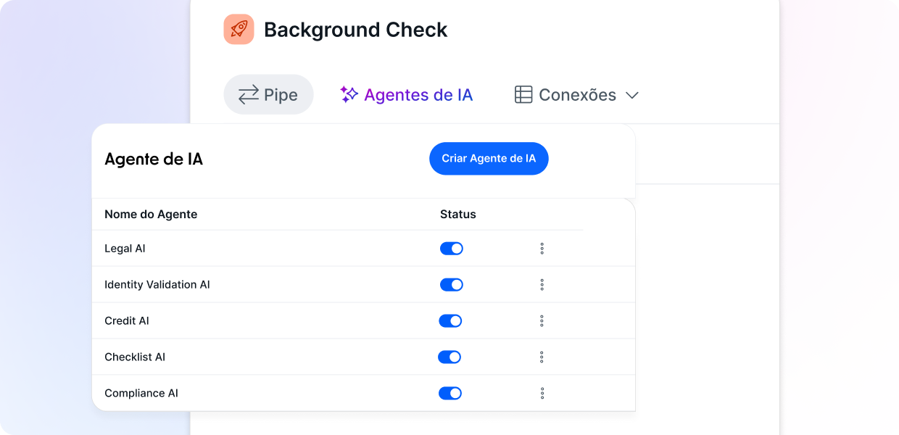Screen dimensions: 899x435
Task: Open the Credit AI kebab menu
Action: [542, 321]
